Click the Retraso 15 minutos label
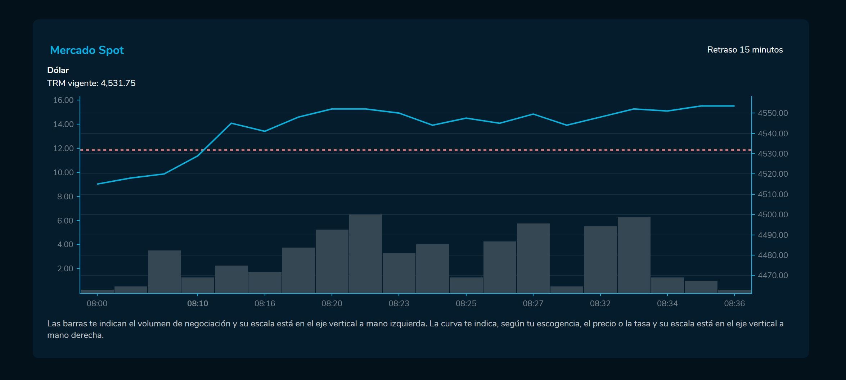This screenshot has width=846, height=380. click(x=744, y=50)
